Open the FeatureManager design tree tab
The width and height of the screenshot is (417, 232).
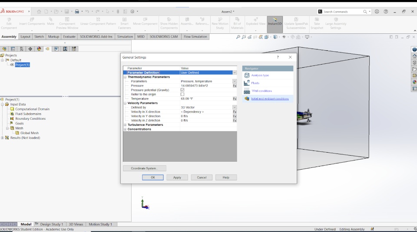[4, 49]
